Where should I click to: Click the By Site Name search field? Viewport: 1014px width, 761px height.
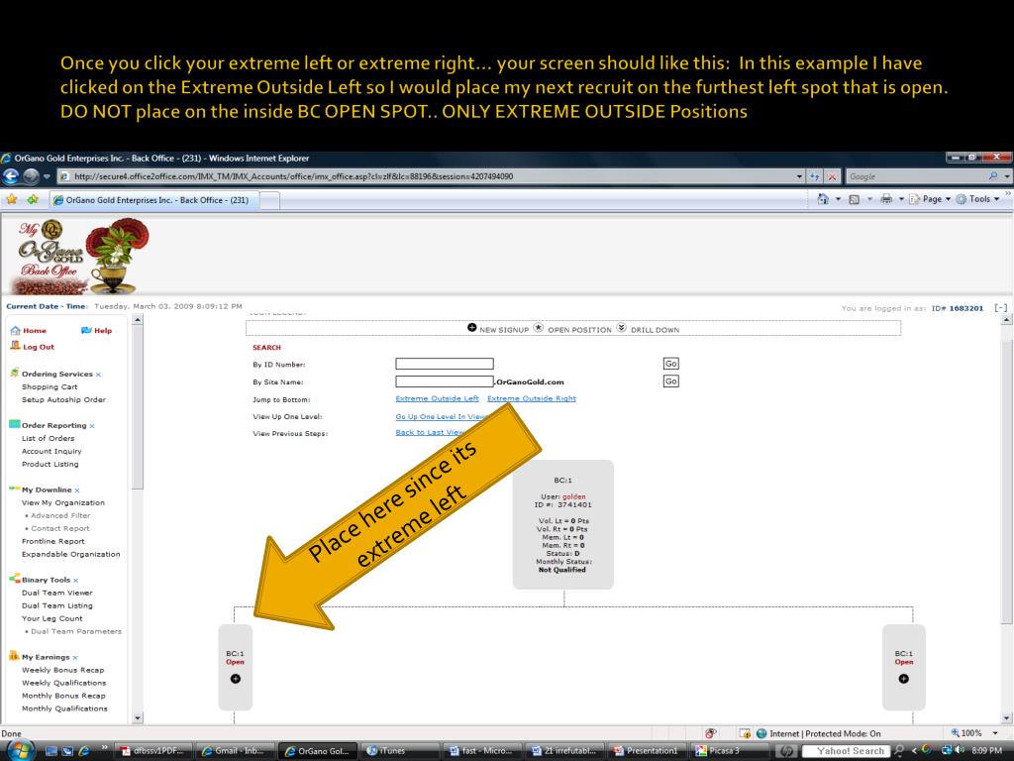(445, 381)
